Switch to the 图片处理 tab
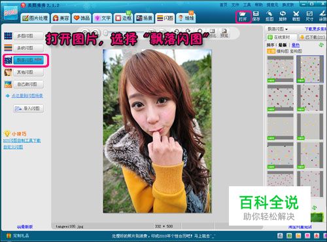Viewport: 327px width, 242px height. (35, 18)
